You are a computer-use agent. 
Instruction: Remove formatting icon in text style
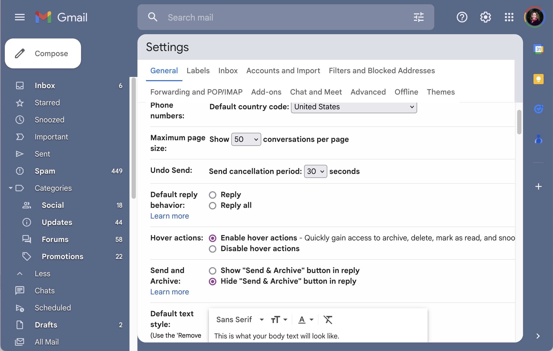328,319
